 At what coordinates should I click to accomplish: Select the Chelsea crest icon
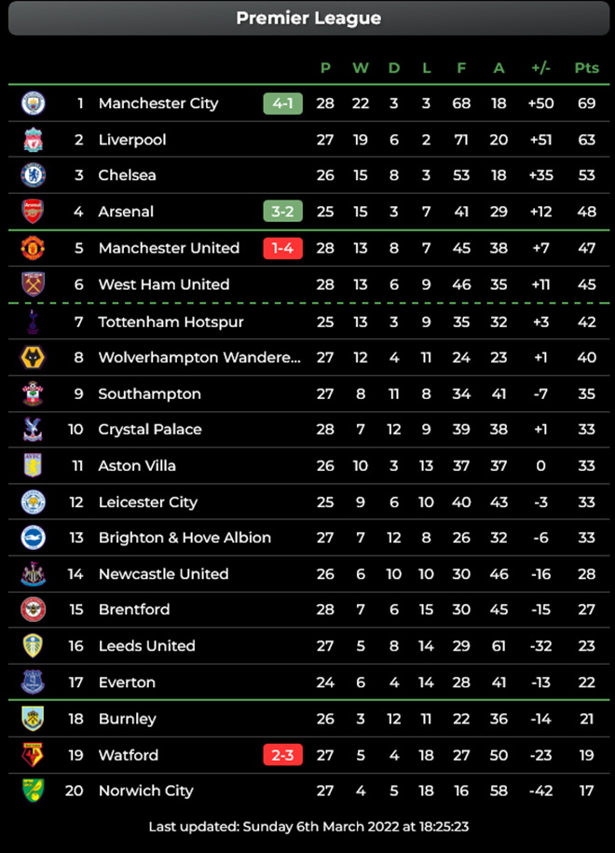[x=32, y=175]
